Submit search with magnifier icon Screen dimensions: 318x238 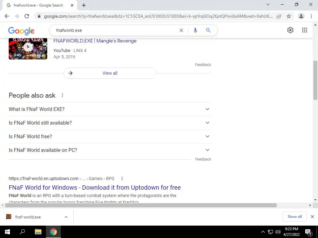click(x=208, y=30)
